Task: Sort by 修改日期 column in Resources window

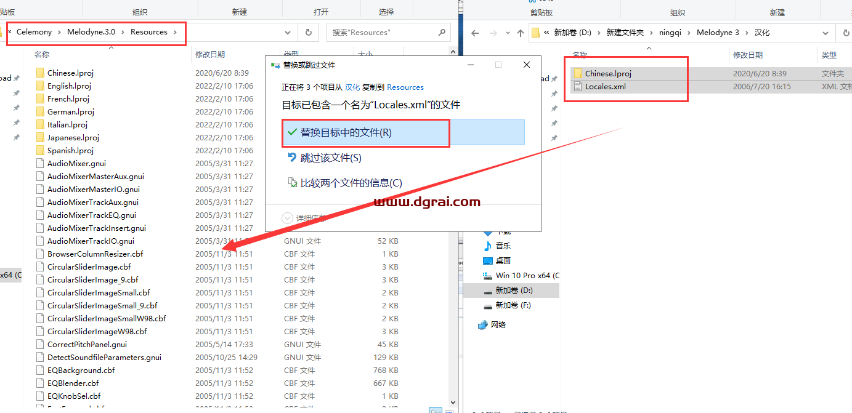Action: [210, 55]
